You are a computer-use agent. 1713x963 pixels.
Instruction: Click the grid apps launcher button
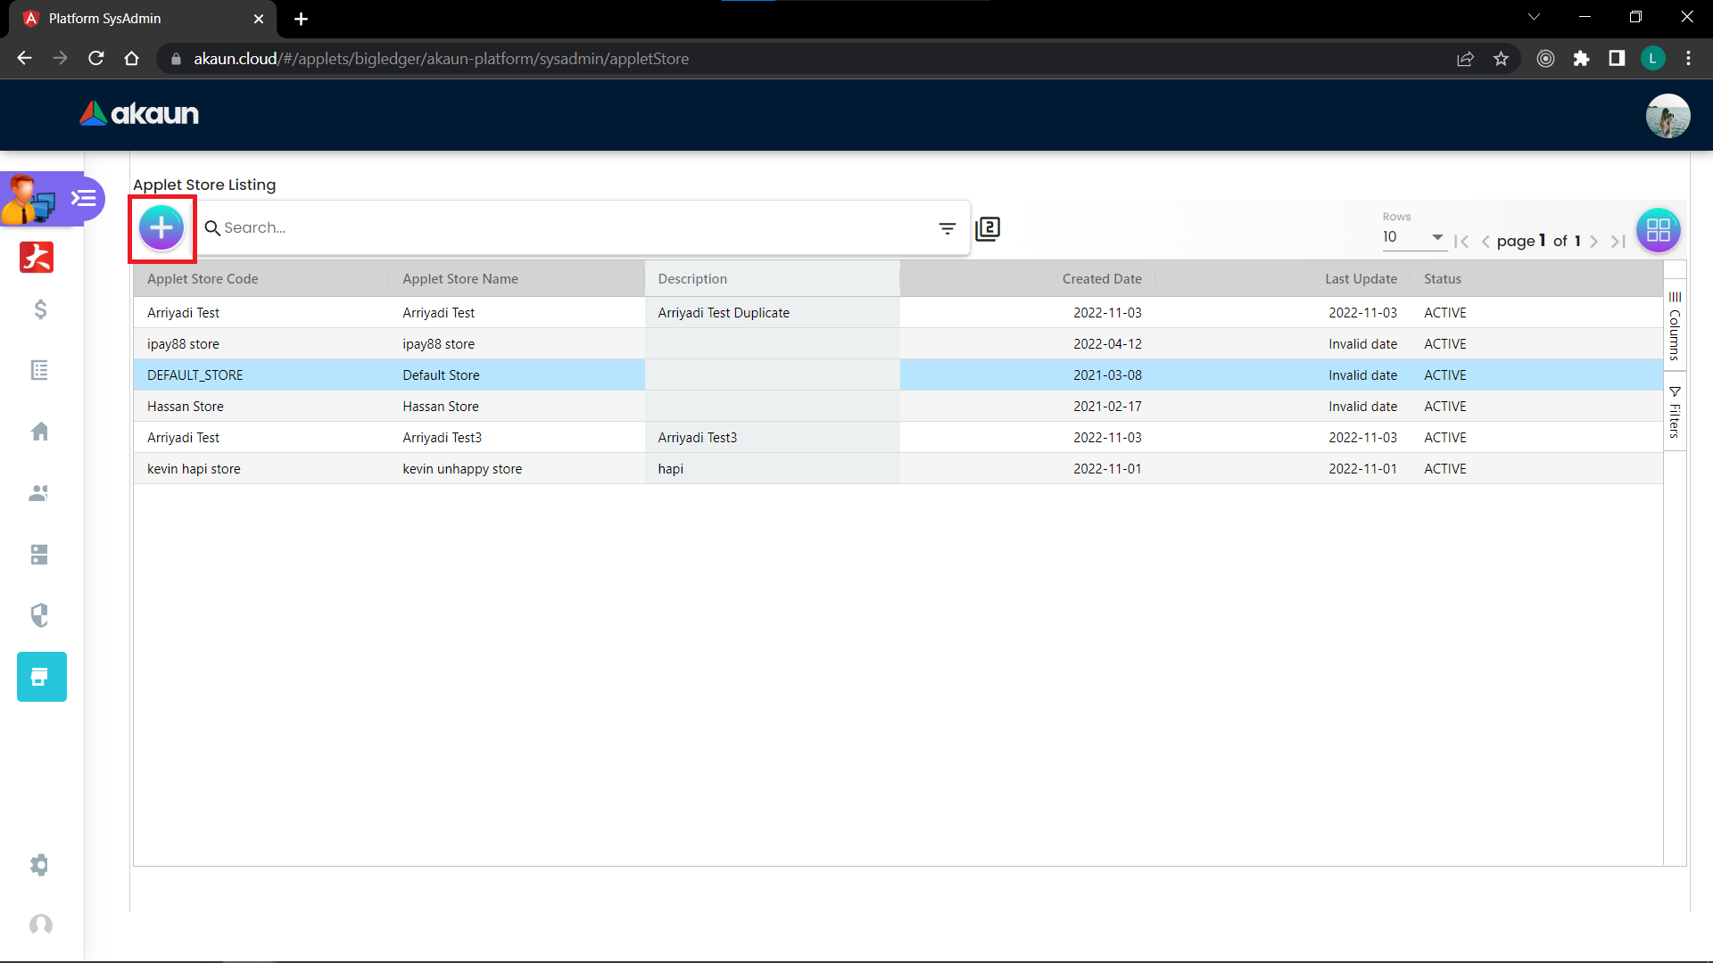(x=1658, y=230)
